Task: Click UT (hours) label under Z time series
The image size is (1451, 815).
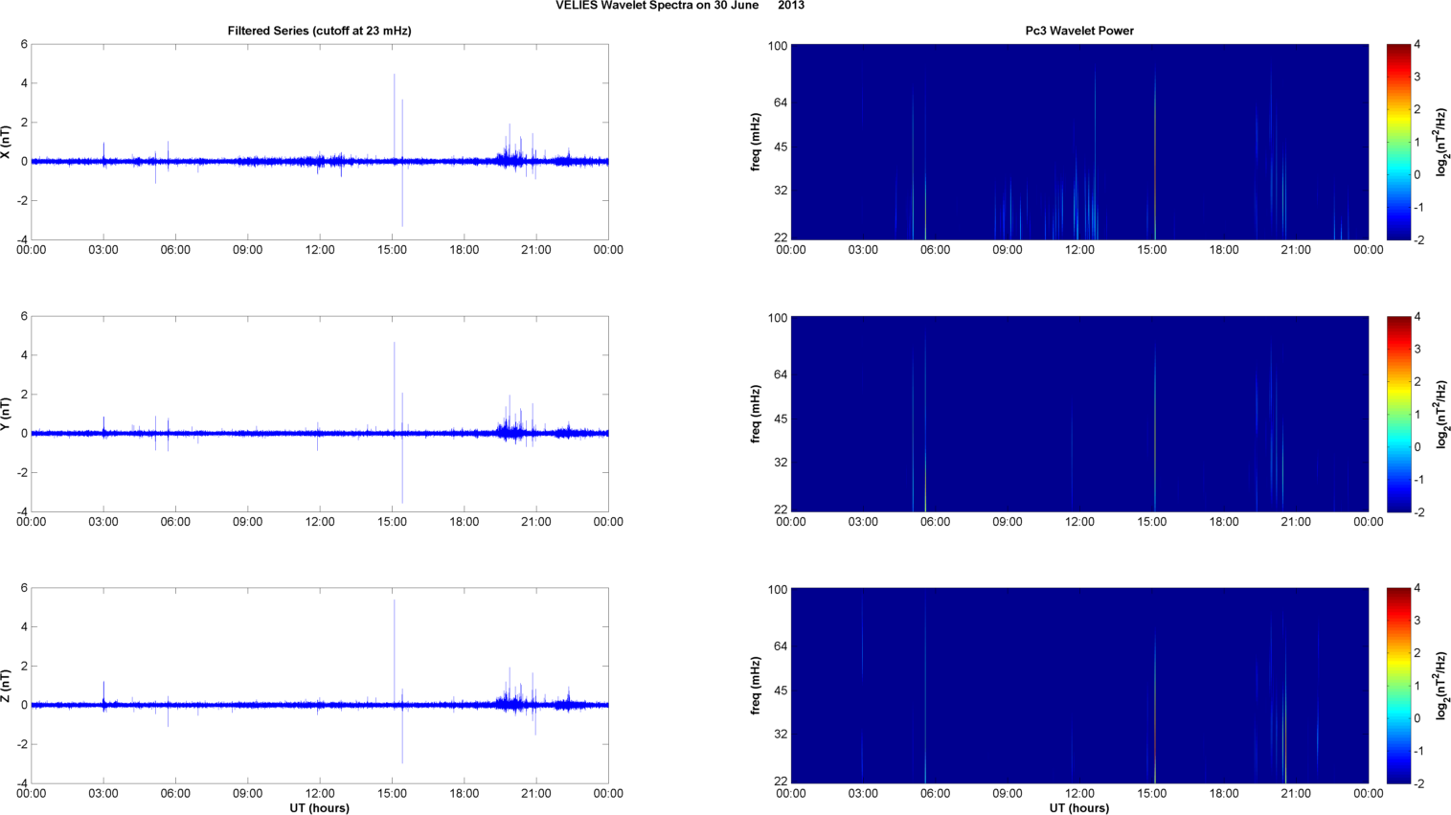Action: (319, 808)
